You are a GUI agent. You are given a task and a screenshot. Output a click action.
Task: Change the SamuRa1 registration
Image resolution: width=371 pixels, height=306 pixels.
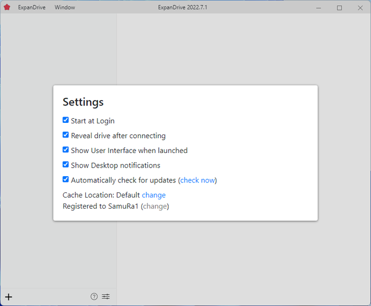[155, 206]
